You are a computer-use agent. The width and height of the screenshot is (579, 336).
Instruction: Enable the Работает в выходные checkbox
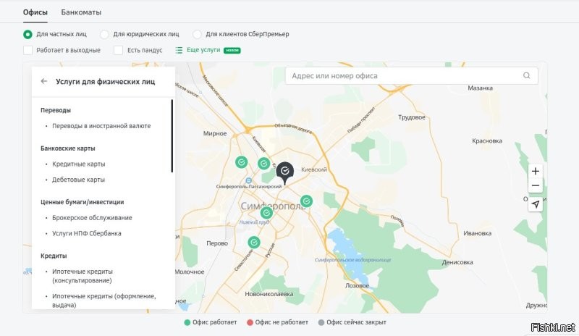coord(28,50)
